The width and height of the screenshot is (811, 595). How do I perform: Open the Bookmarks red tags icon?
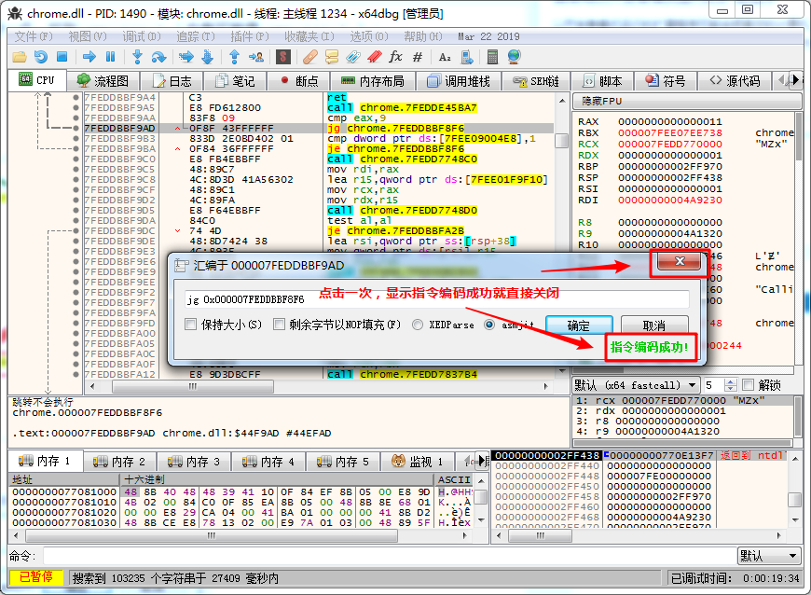[375, 57]
